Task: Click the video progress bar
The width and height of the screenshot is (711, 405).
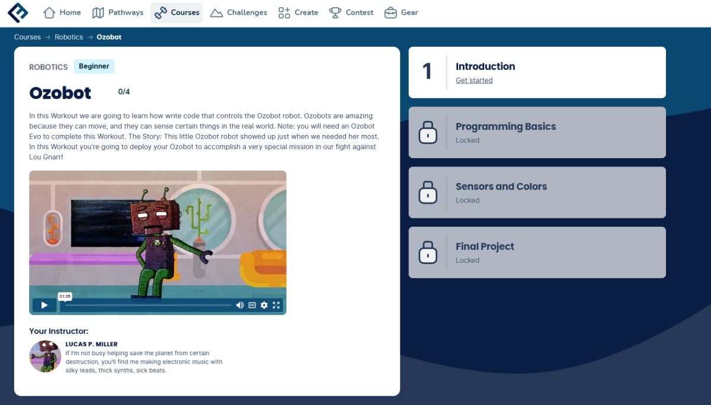Action: click(x=148, y=306)
